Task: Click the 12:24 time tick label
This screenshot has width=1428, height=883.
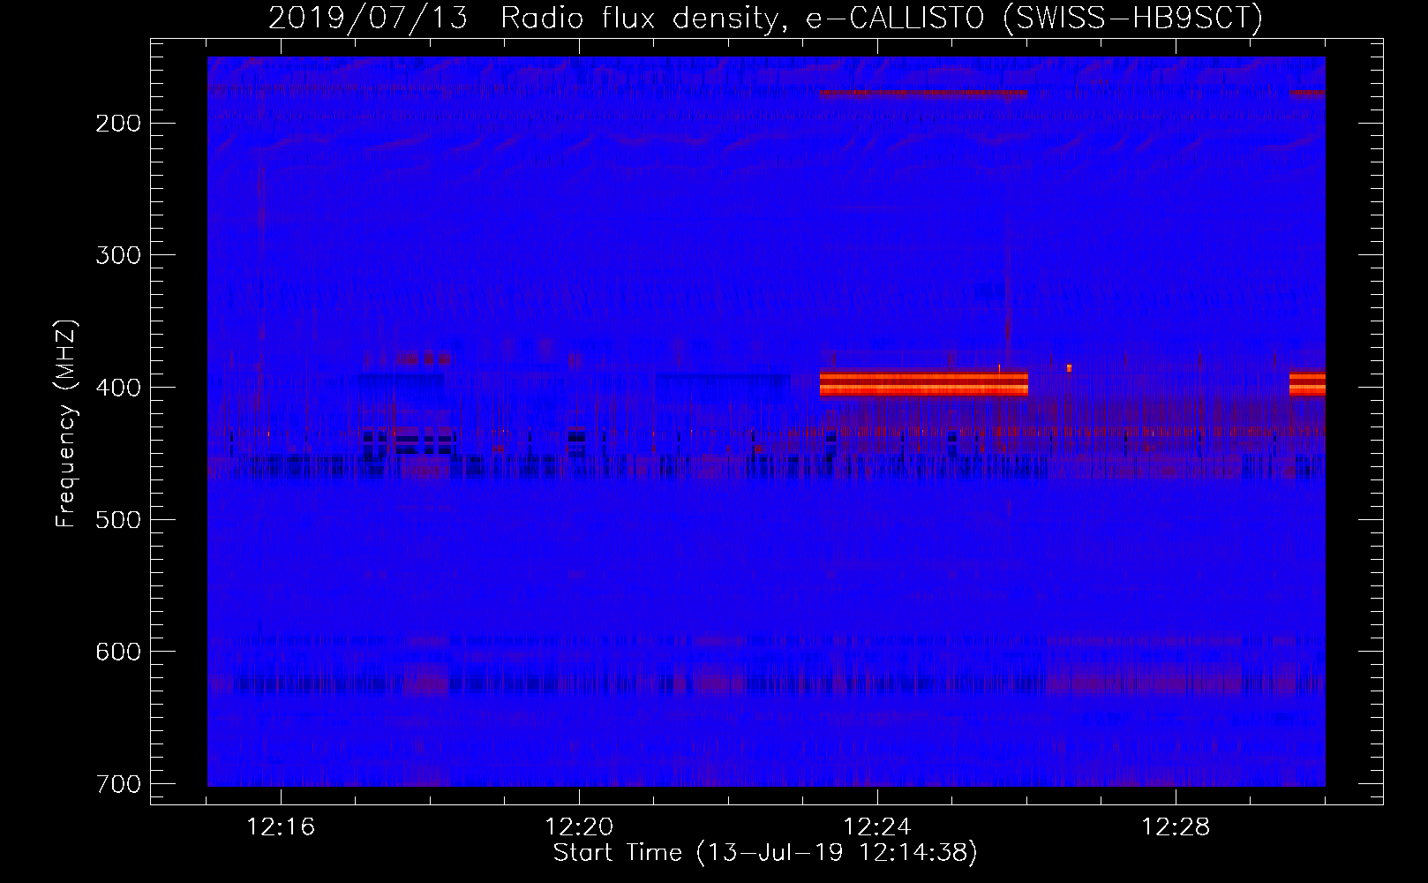Action: [877, 827]
